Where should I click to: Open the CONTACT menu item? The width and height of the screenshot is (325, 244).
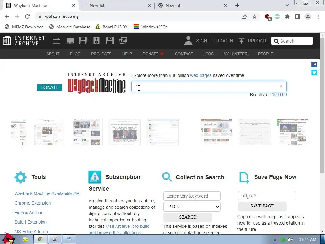pyautogui.click(x=184, y=54)
